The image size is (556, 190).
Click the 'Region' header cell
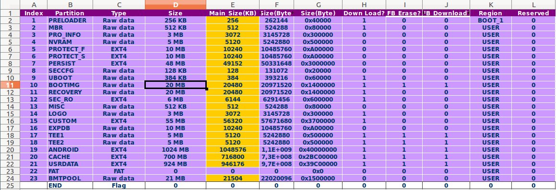491,13
